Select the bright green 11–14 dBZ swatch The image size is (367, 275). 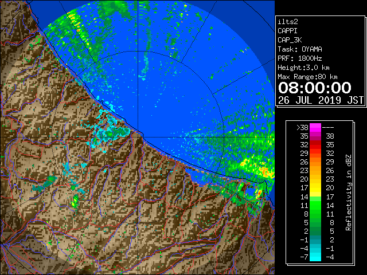coord(315,205)
